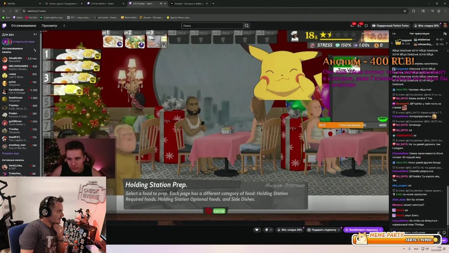Open the inbox icon with the 12 badge
Viewport: 449px width, 253px height.
359,25
